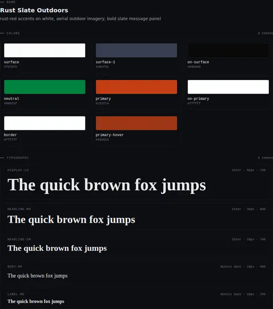This screenshot has width=273, height=309.
Task: Click the surface-1 slate color swatch
Action: [x=136, y=50]
